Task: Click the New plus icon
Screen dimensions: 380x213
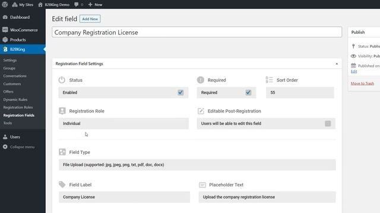Action: click(x=90, y=5)
